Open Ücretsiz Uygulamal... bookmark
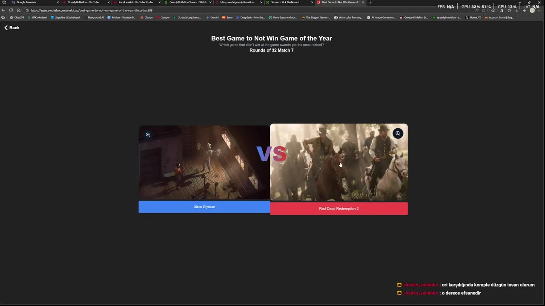 187,17
